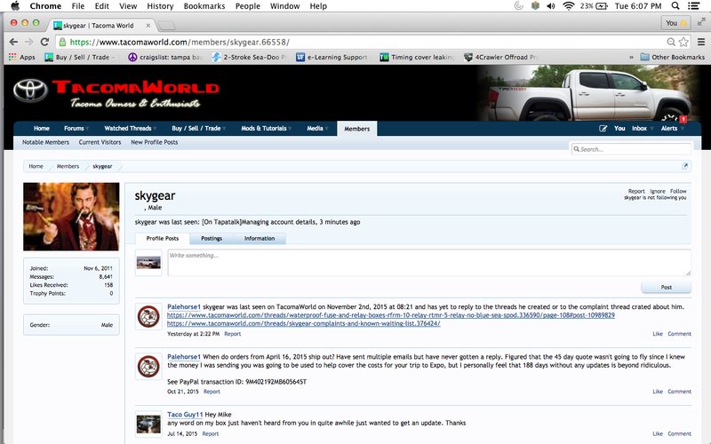Comment on Yesterday 2:22 PM post
The height and width of the screenshot is (444, 711).
click(x=679, y=334)
